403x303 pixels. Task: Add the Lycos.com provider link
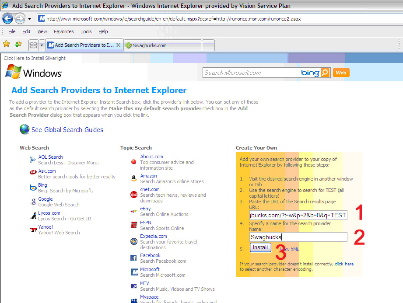49,213
